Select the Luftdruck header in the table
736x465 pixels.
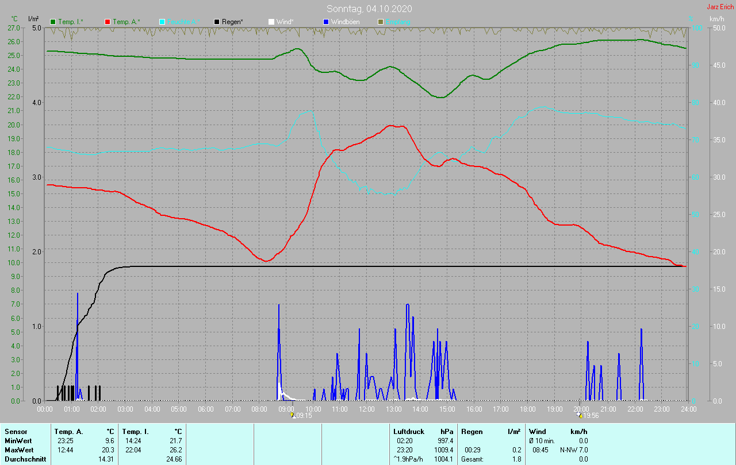tap(408, 431)
